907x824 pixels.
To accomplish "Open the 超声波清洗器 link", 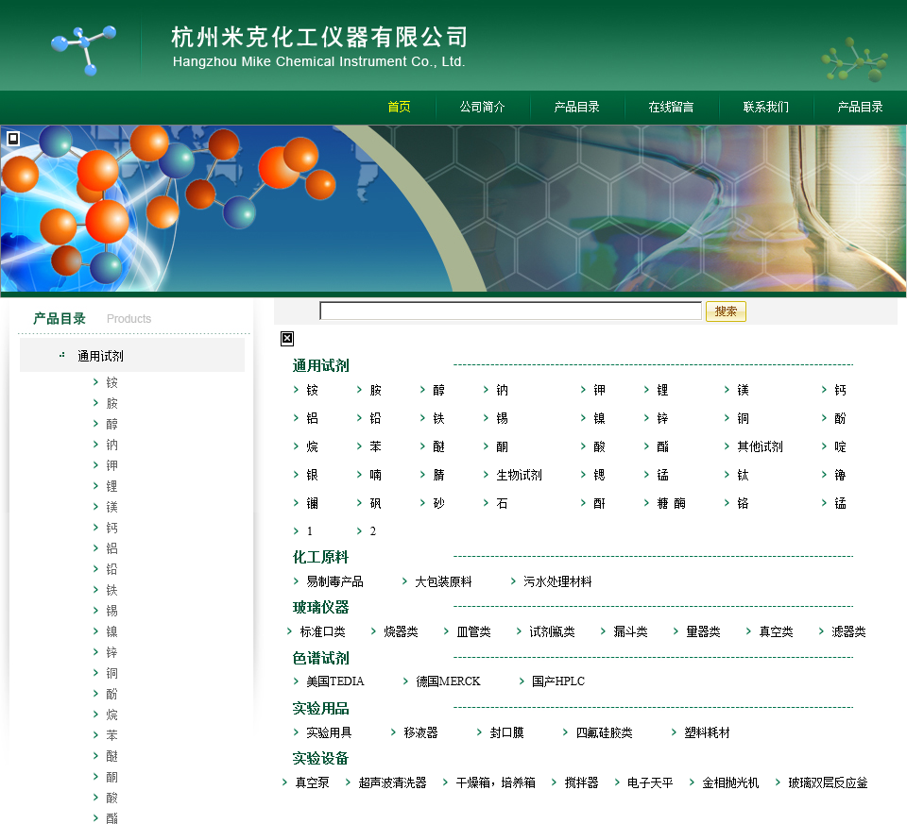I will [x=392, y=783].
